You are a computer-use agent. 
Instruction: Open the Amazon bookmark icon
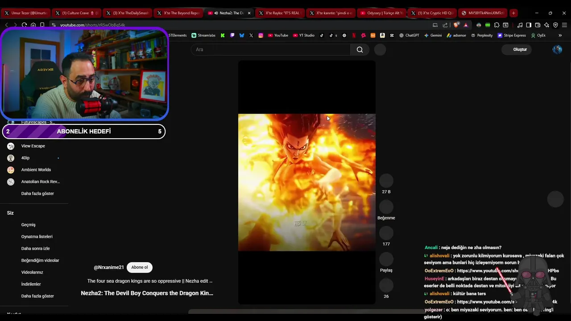pos(382,35)
